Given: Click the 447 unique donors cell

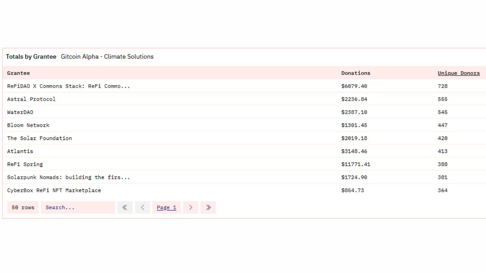Looking at the screenshot, I should click(x=443, y=125).
